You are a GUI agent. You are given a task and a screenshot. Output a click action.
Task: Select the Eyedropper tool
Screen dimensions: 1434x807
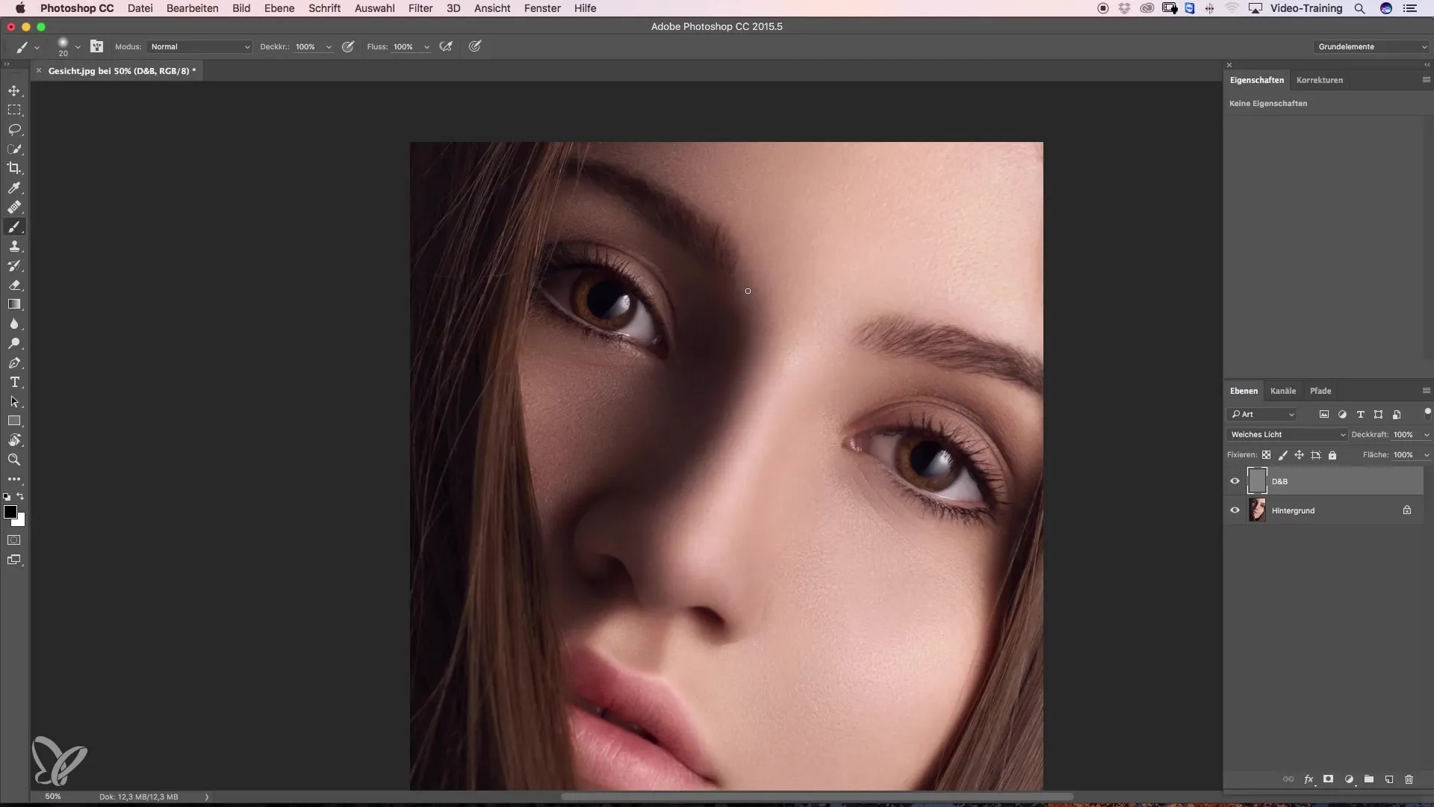pyautogui.click(x=14, y=188)
